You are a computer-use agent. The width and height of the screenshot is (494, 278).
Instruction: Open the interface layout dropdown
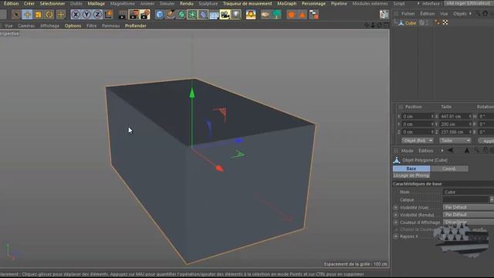[x=469, y=3]
